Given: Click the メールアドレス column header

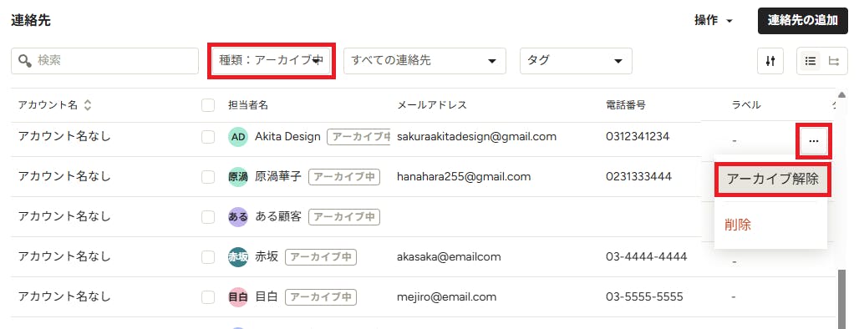Looking at the screenshot, I should [432, 105].
